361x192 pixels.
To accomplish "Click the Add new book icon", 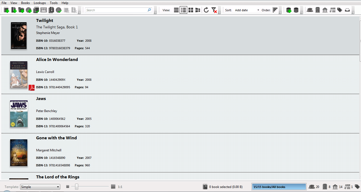I will pos(7,10).
